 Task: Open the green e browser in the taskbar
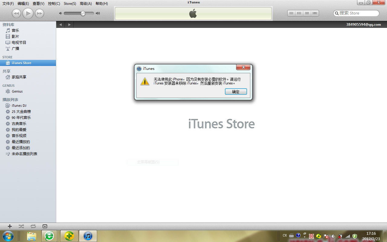pyautogui.click(x=49, y=236)
